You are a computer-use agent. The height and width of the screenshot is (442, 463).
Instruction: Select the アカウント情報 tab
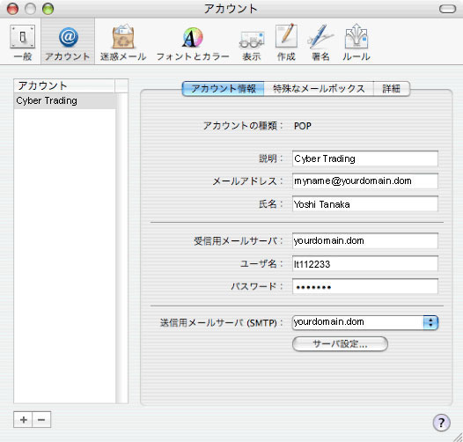(x=224, y=89)
